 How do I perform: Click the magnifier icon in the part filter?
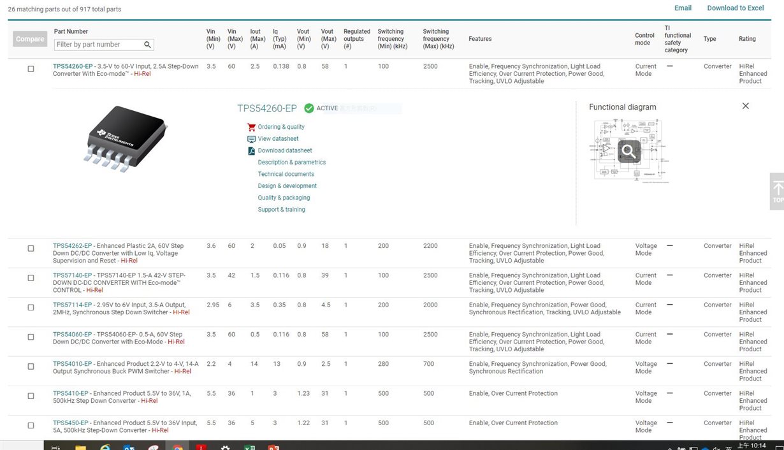[147, 45]
